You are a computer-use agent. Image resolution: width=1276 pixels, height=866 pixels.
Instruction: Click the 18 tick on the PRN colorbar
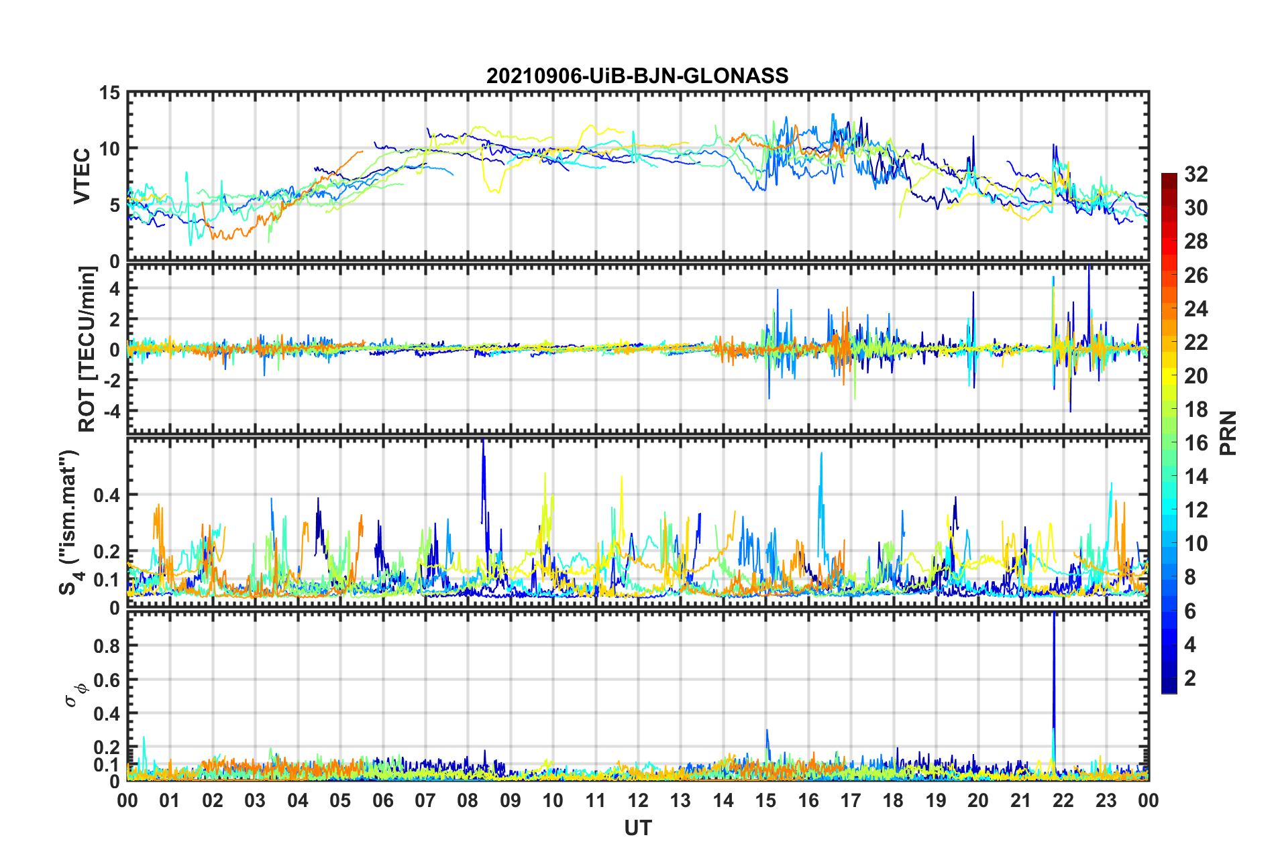[x=1195, y=410]
